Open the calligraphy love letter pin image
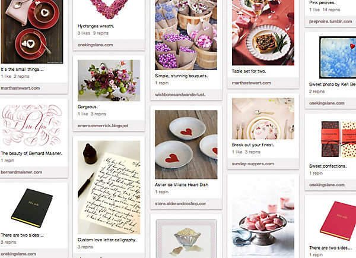This screenshot has height=258, width=356. [109, 187]
